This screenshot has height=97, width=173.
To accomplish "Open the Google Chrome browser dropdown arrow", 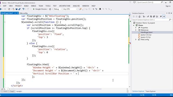I will tap(48, 9).
